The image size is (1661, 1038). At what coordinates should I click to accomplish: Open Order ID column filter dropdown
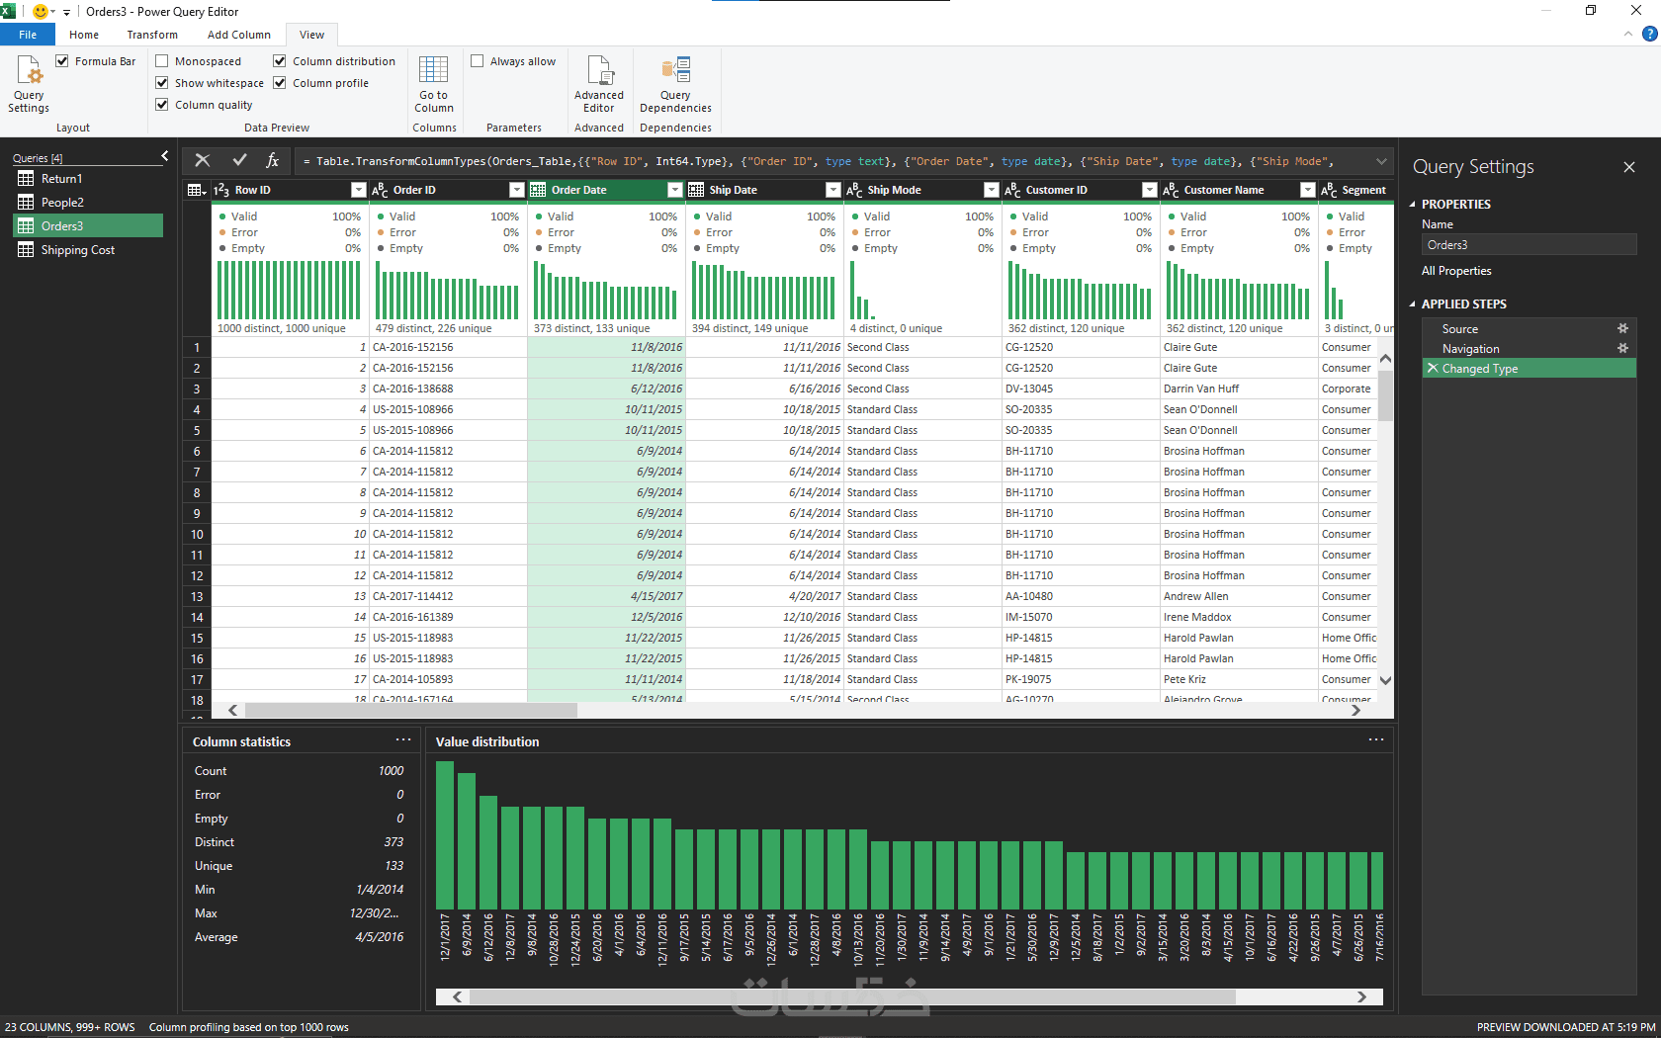click(x=516, y=190)
